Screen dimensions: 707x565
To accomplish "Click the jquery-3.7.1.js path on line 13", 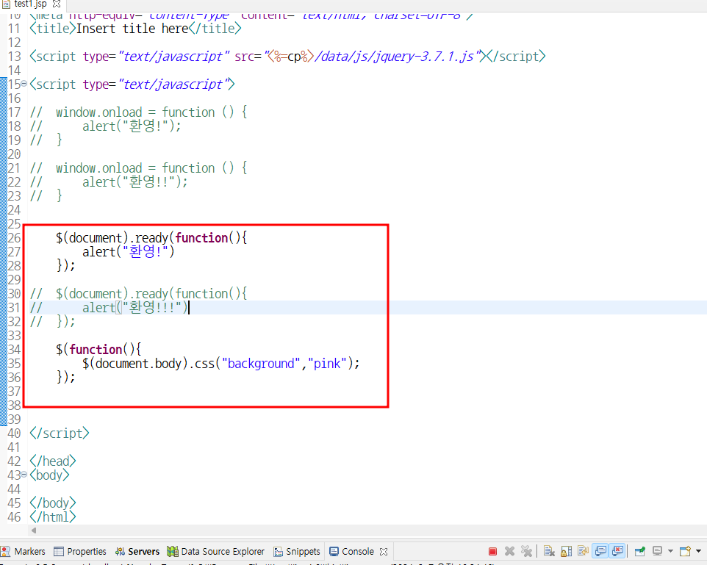I will [x=394, y=57].
